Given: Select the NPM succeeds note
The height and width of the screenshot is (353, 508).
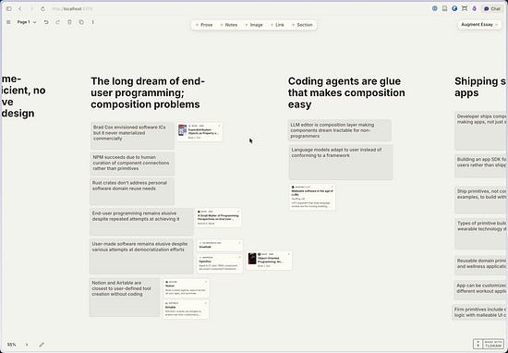Looking at the screenshot, I should [x=132, y=164].
